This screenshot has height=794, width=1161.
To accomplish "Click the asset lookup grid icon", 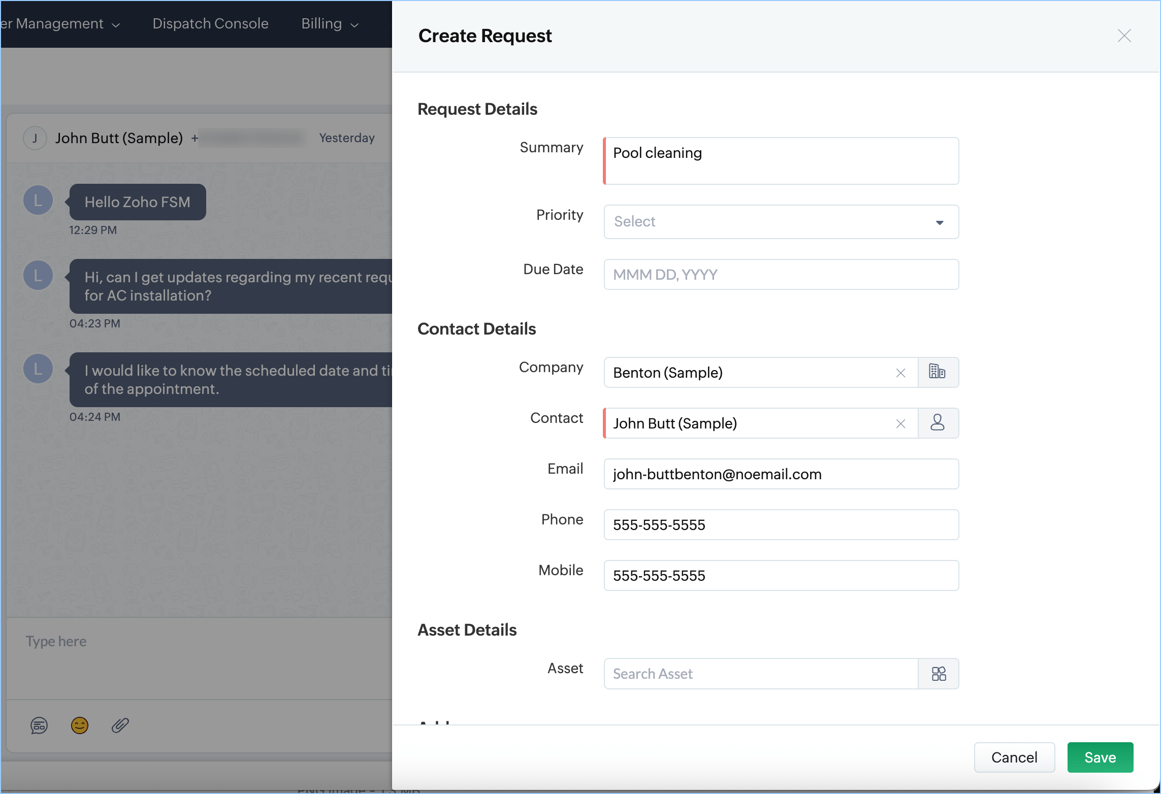I will [x=939, y=674].
